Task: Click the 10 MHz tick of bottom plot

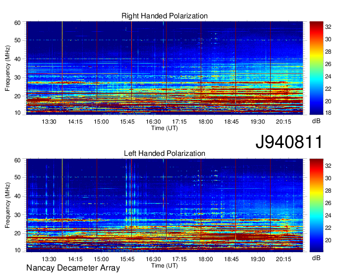Action: point(17,250)
